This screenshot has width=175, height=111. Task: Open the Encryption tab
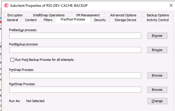click(15, 15)
